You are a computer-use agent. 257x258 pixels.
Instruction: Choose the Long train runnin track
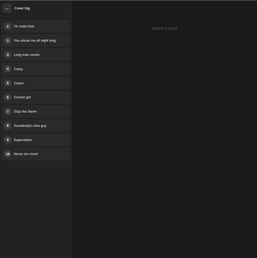(x=36, y=55)
